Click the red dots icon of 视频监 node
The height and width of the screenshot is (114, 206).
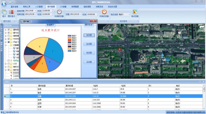pyautogui.click(x=11, y=61)
